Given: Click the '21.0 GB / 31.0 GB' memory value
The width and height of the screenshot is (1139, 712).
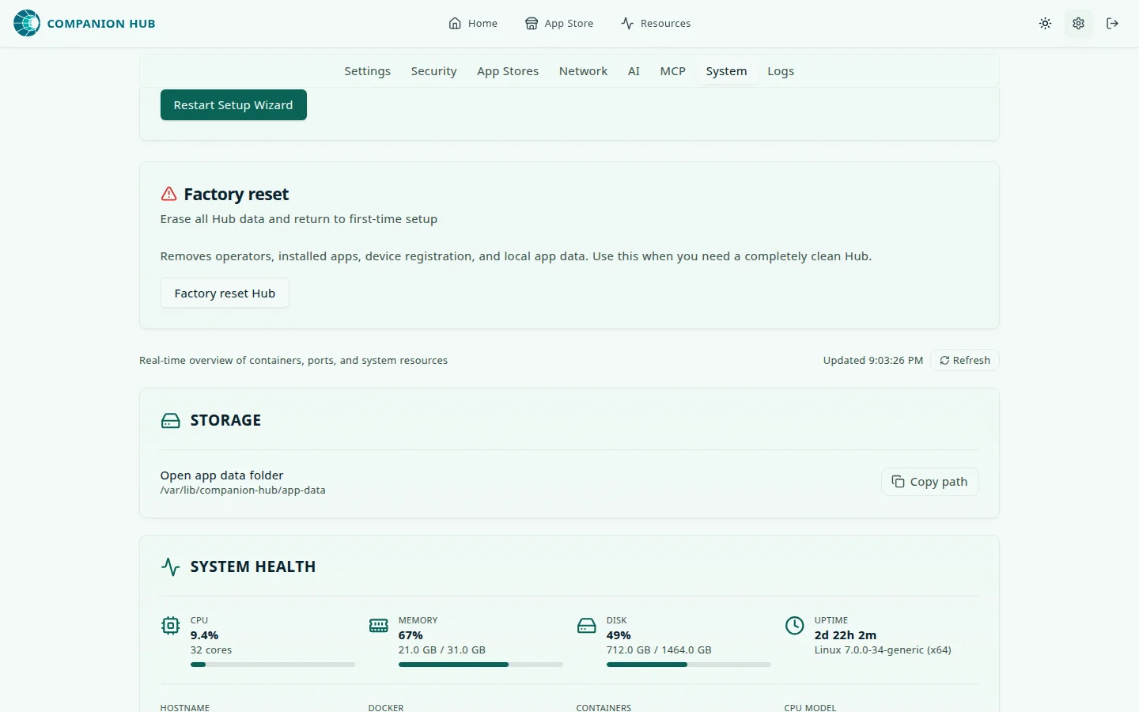Looking at the screenshot, I should pos(442,650).
